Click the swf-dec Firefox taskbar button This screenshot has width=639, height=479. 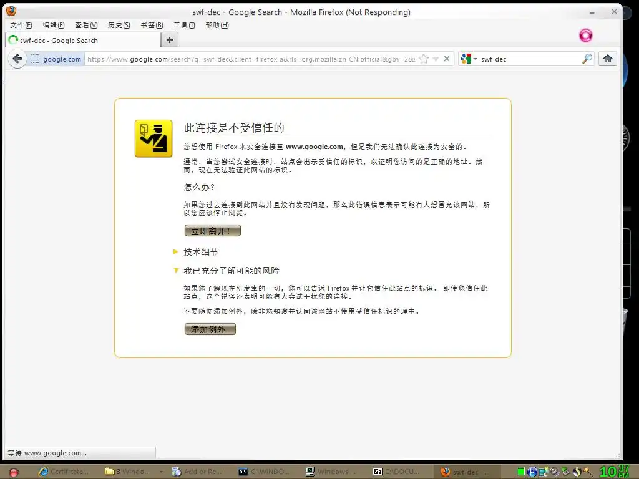(467, 472)
